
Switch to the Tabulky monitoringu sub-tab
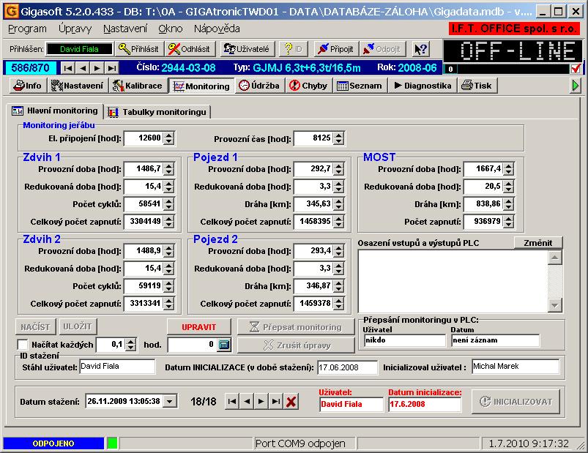click(x=158, y=112)
